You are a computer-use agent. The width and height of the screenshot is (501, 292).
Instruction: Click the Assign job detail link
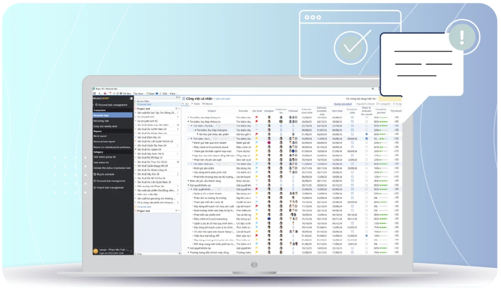343,104
